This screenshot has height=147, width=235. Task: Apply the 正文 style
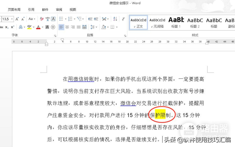(138, 23)
